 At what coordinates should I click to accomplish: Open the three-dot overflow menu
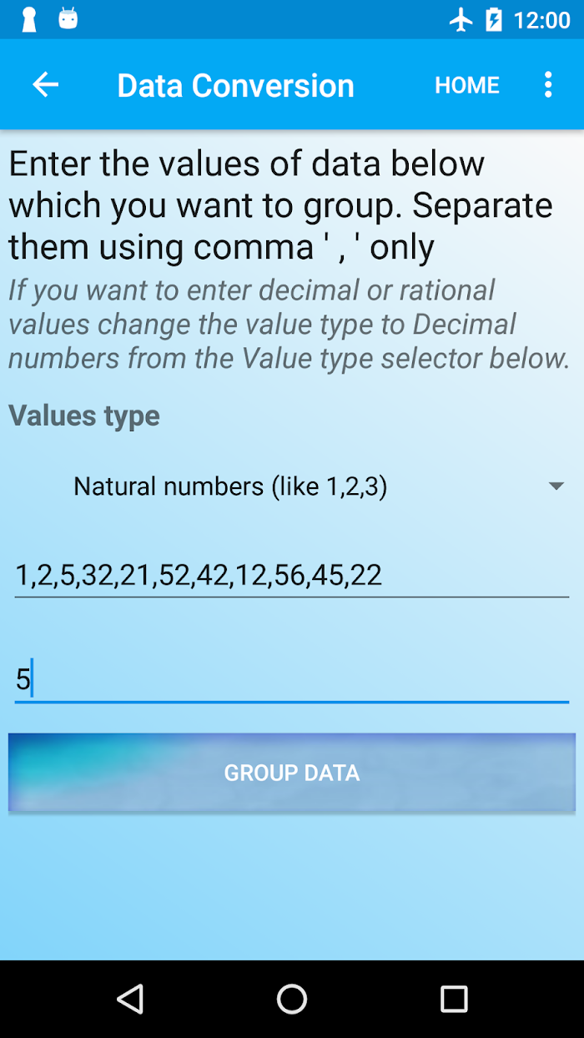pos(547,84)
